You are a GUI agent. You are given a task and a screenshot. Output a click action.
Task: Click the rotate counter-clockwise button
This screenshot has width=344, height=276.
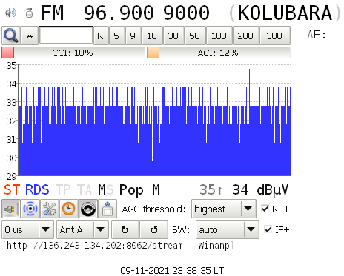tap(153, 229)
